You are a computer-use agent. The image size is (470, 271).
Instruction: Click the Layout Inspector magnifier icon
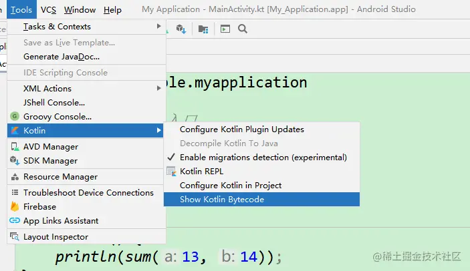(15, 236)
